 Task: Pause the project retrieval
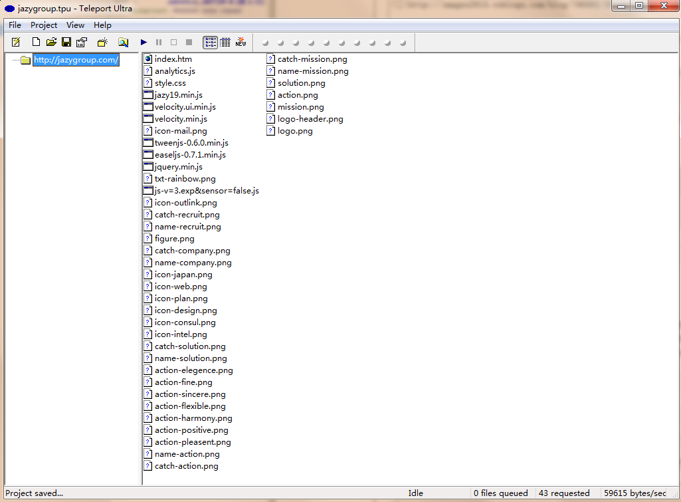coord(159,42)
